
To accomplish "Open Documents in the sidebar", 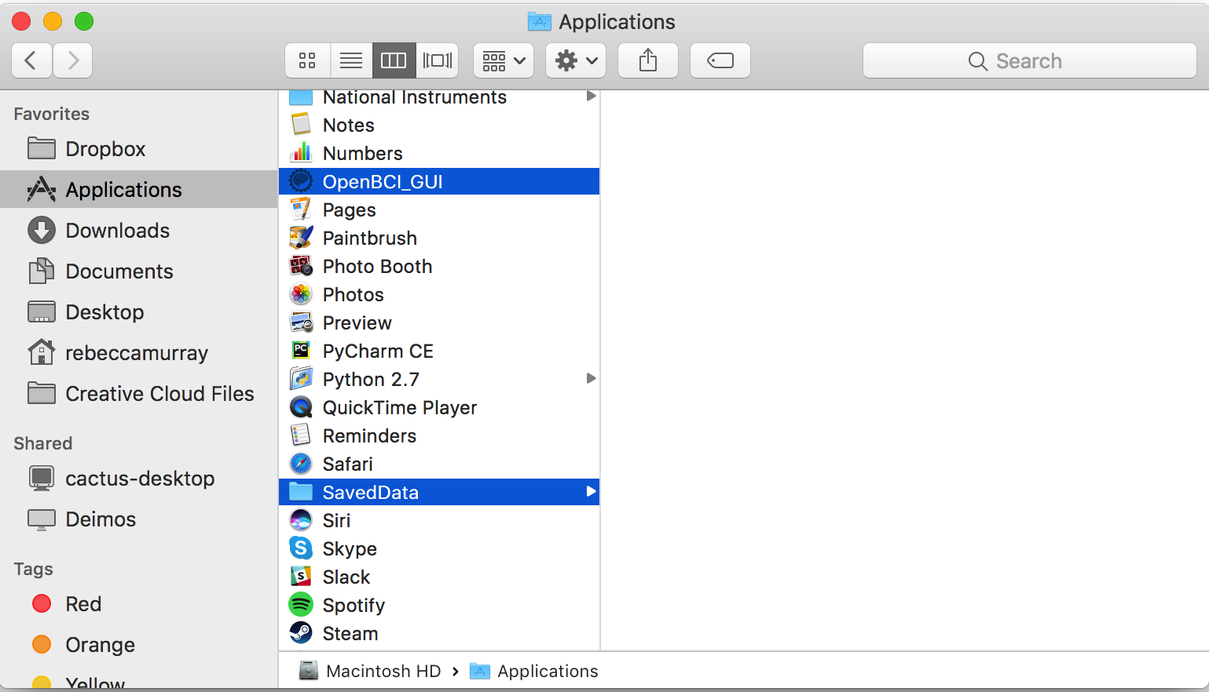I will [139, 271].
